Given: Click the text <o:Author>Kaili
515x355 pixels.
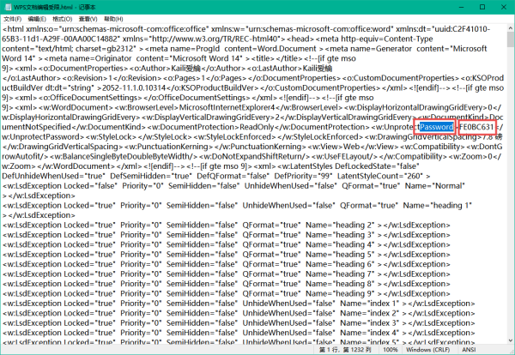Looking at the screenshot, I should click(x=158, y=69).
